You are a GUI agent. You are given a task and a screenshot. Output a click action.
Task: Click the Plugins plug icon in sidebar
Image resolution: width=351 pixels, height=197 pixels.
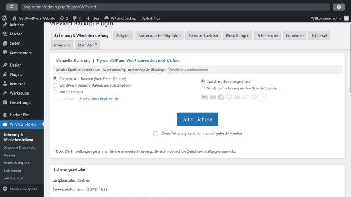click(x=5, y=74)
